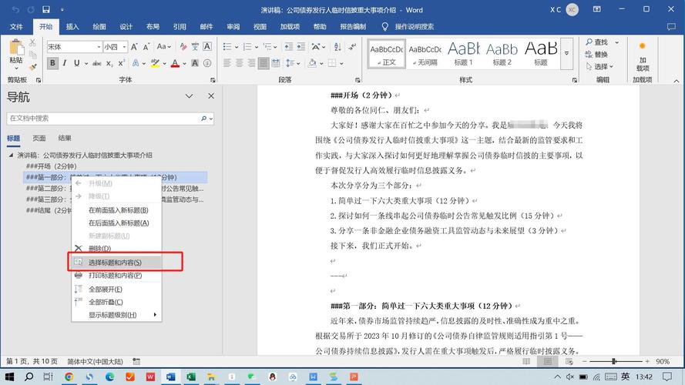Click the Clear Formatting eraser icon

tap(183, 47)
